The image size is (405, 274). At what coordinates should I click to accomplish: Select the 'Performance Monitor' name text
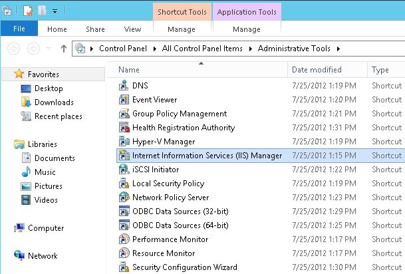click(x=170, y=239)
